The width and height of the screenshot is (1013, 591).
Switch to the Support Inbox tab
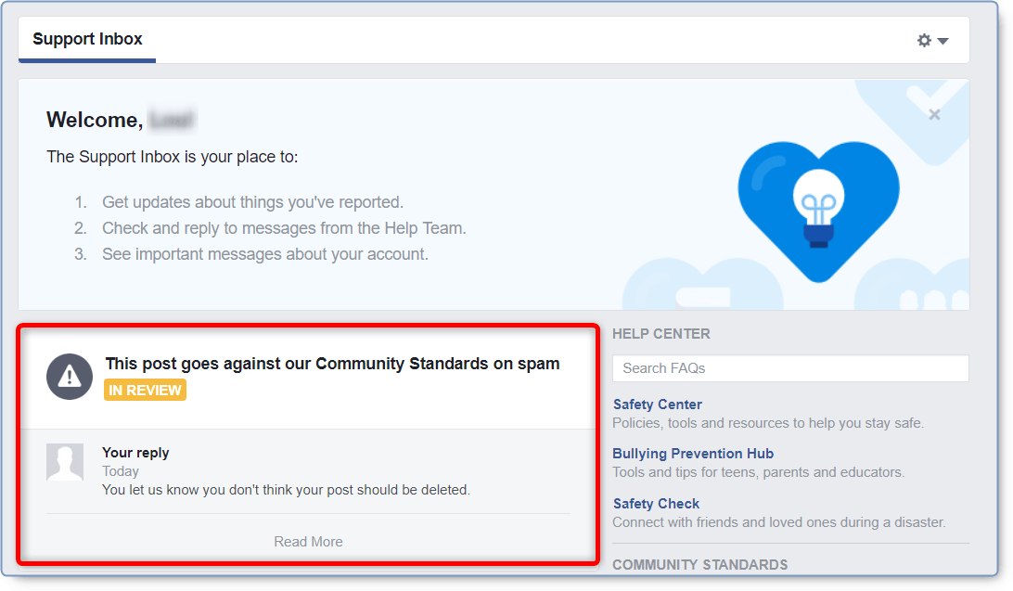coord(87,39)
